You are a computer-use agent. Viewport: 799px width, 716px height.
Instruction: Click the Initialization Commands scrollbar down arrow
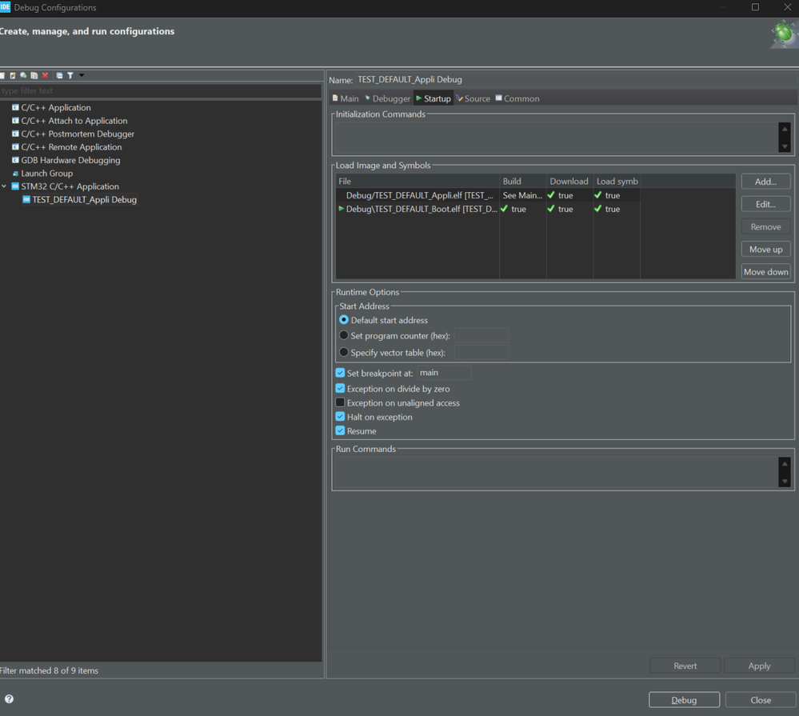(785, 146)
